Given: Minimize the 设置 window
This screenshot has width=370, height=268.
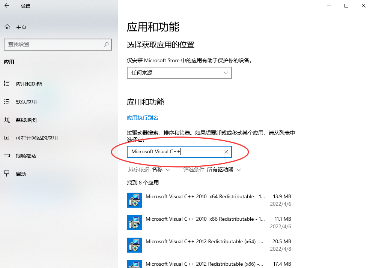Looking at the screenshot, I should tap(329, 6).
